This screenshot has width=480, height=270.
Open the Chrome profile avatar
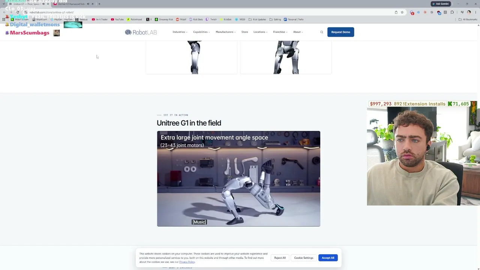pyautogui.click(x=469, y=12)
